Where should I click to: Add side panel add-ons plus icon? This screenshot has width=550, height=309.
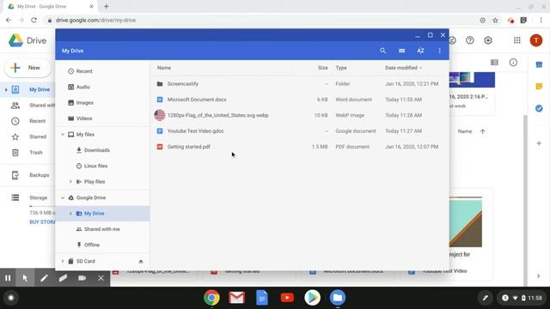pyautogui.click(x=539, y=143)
